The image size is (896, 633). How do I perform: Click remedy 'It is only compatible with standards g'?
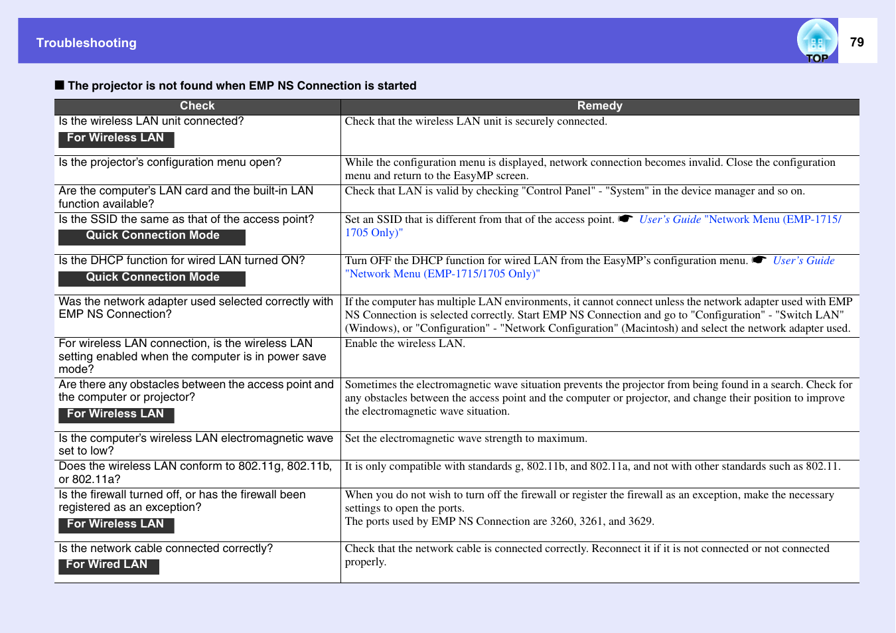(593, 466)
